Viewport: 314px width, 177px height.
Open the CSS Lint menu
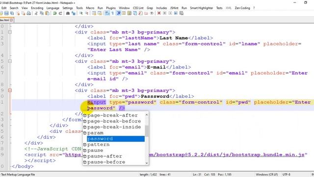tap(138, 8)
